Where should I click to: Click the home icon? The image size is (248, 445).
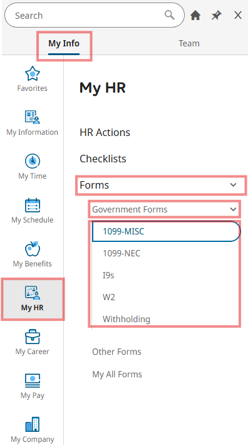[x=195, y=15]
